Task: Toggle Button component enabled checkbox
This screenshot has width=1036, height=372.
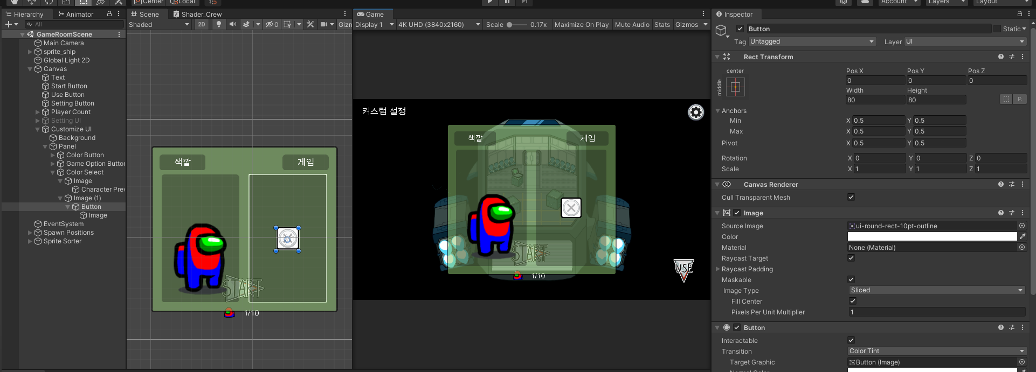Action: pos(737,327)
